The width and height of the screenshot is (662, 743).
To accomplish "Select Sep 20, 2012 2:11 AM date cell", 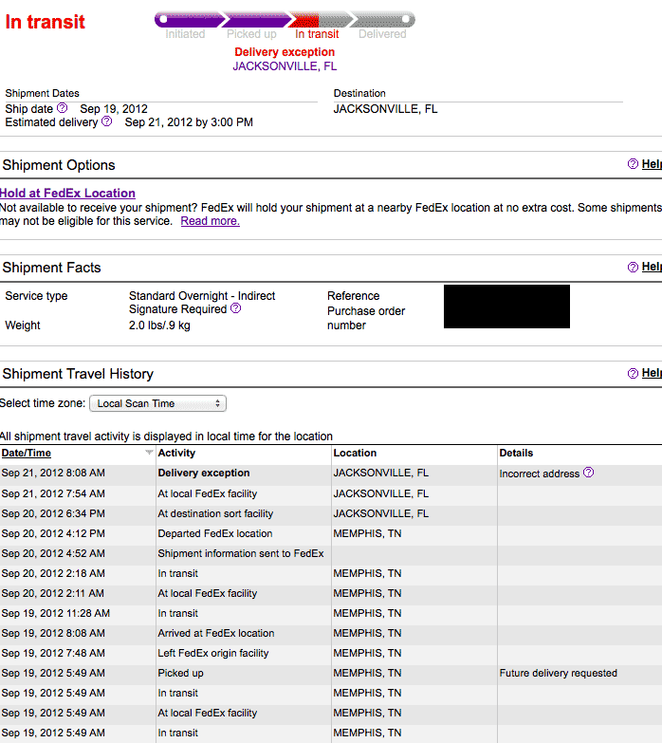I will click(x=52, y=593).
